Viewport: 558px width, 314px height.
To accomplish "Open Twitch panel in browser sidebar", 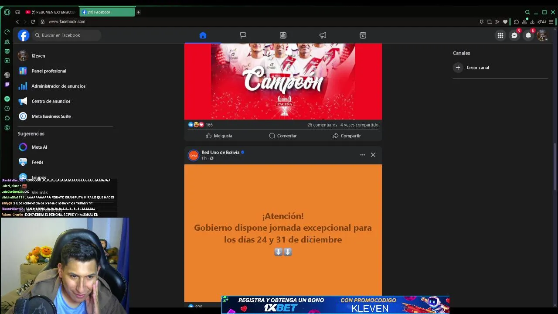I will pyautogui.click(x=7, y=84).
